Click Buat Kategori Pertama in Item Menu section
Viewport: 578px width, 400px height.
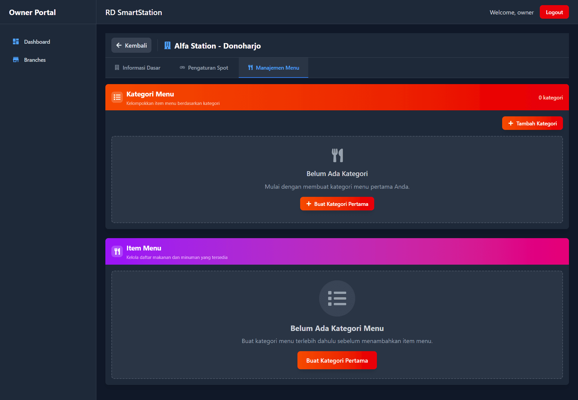point(337,360)
